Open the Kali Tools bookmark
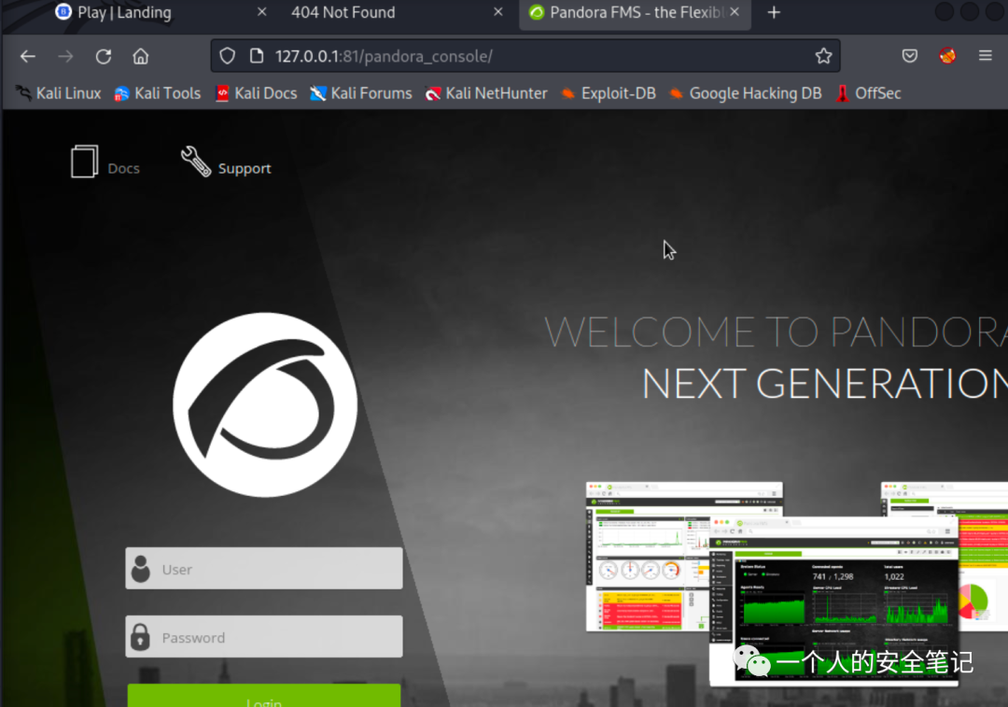 click(x=158, y=93)
